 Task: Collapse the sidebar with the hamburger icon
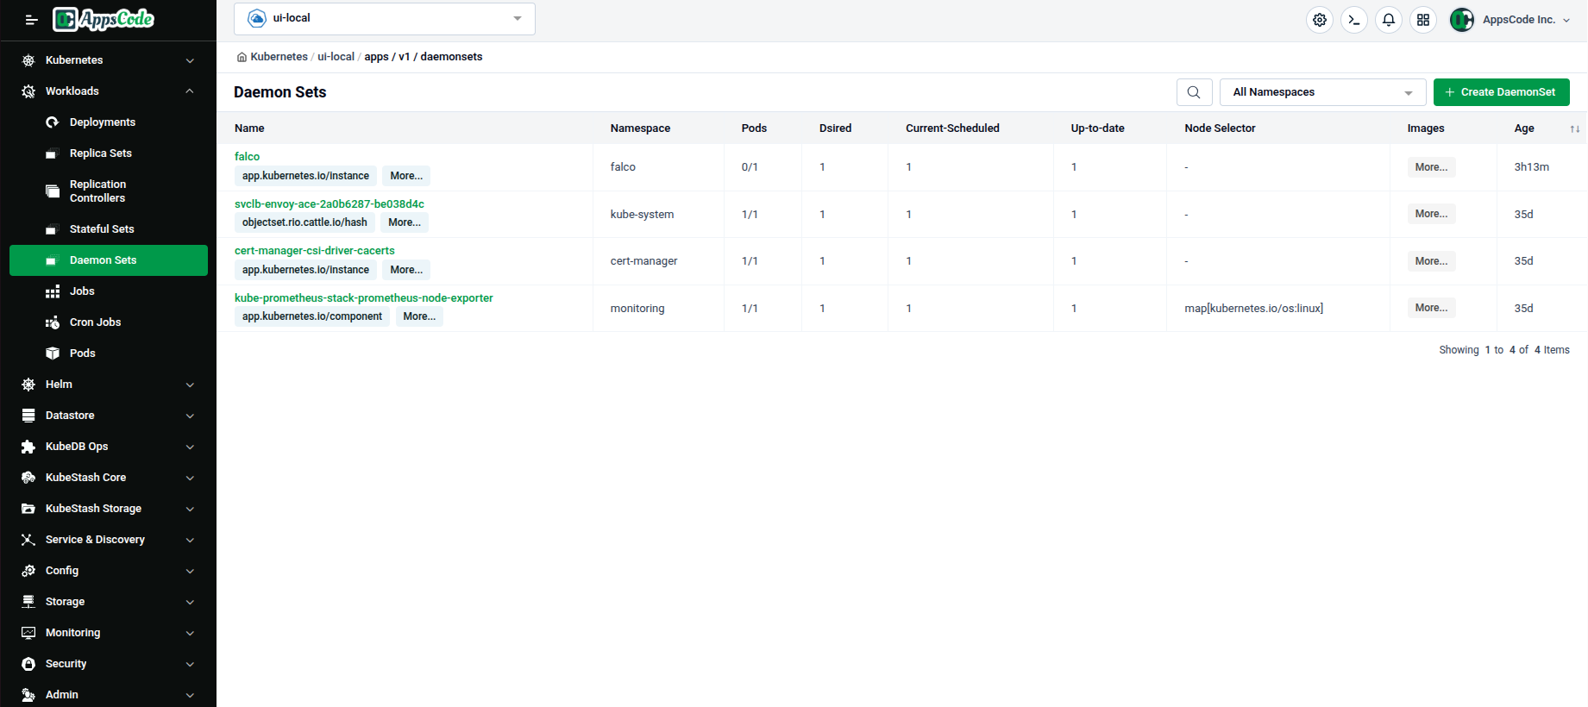pos(31,20)
